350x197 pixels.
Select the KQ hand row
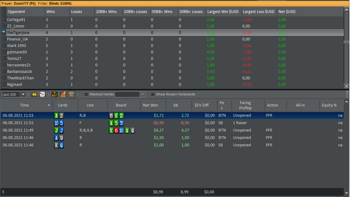click(172, 145)
